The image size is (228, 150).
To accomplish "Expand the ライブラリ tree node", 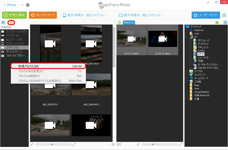I will 187,71.
